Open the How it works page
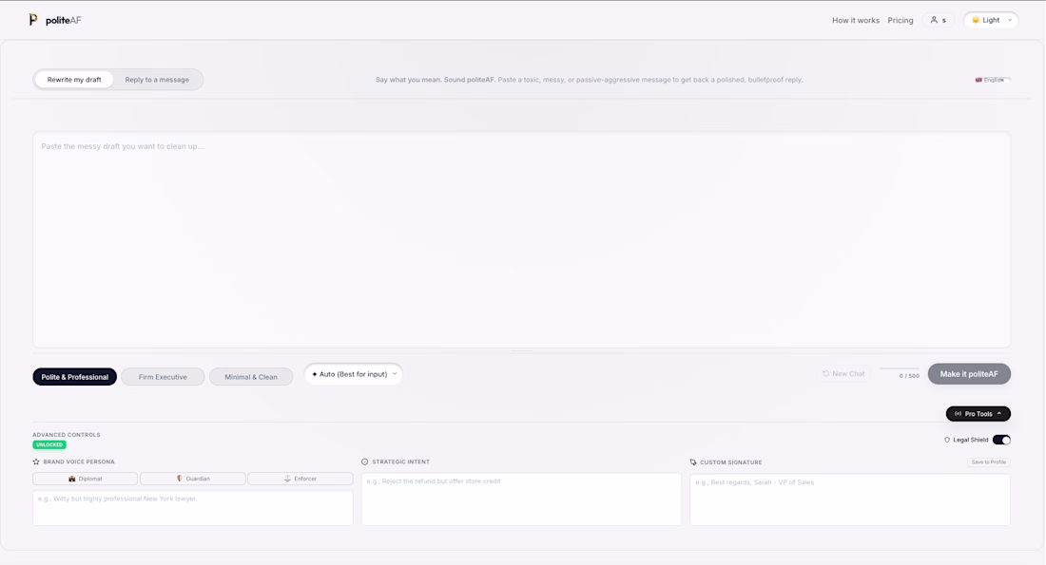1046x565 pixels. [855, 21]
